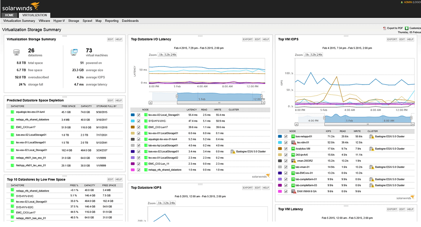Set Top VM IOPS zoom to 24h
This screenshot has height=227, width=421.
320,55
